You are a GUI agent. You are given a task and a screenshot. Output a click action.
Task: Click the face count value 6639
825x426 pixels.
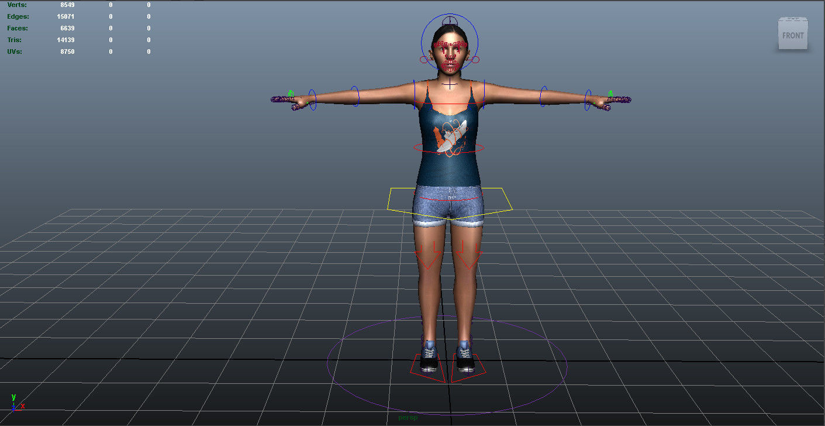coord(67,28)
